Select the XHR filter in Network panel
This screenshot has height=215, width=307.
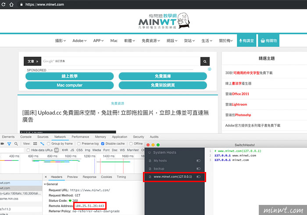(65, 150)
